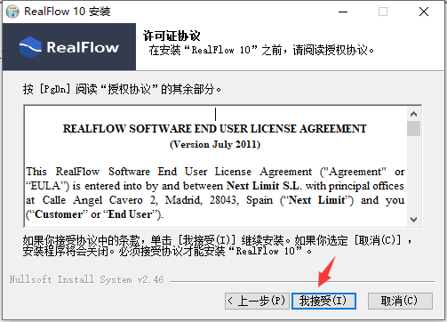Cancel installation with 取消(C) button
Image resolution: width=447 pixels, height=322 pixels.
tap(400, 301)
